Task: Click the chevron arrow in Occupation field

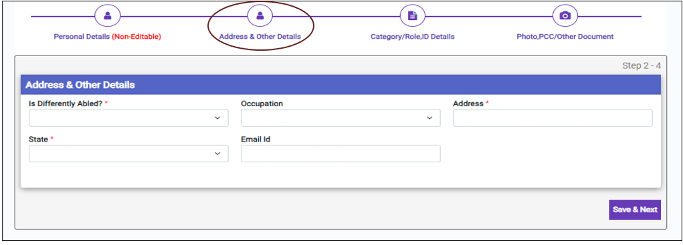Action: pyautogui.click(x=429, y=118)
